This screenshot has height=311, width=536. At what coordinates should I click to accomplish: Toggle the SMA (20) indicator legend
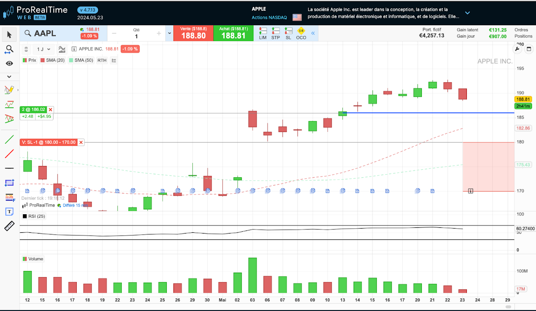[x=53, y=60]
